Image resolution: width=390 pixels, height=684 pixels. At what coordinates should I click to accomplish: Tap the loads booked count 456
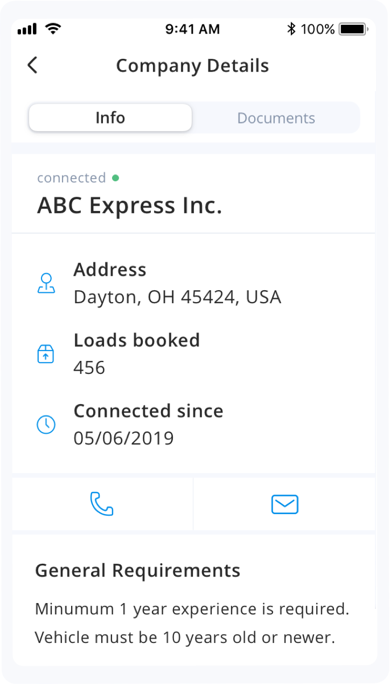(x=89, y=368)
